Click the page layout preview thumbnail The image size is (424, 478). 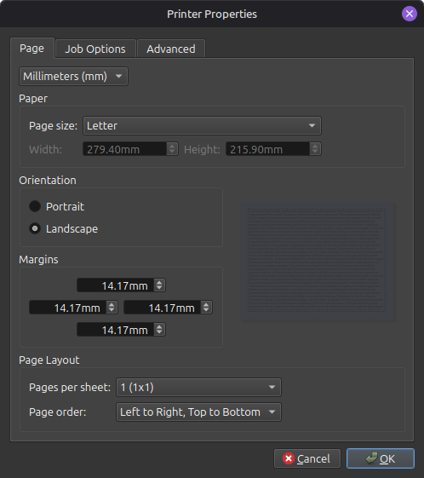coord(318,261)
